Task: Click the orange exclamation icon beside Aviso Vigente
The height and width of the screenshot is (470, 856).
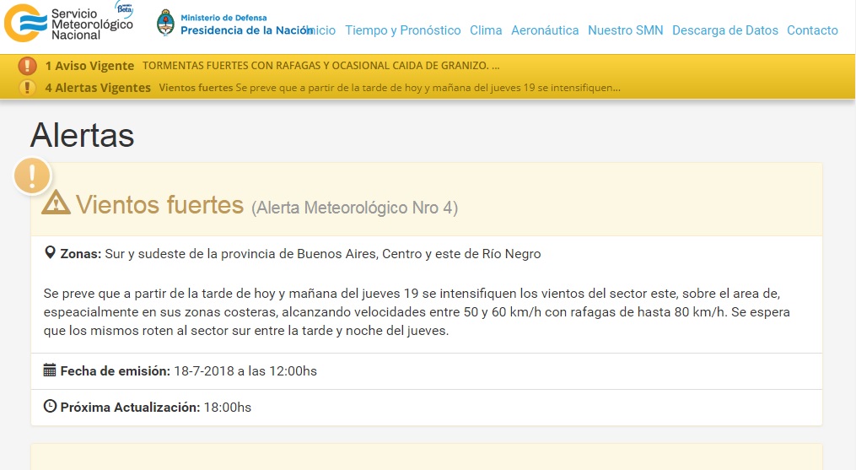Action: tap(28, 66)
